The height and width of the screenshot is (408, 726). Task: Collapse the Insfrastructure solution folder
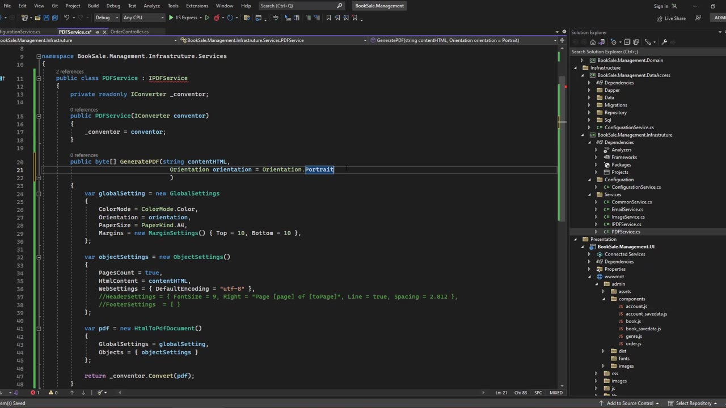click(x=575, y=67)
